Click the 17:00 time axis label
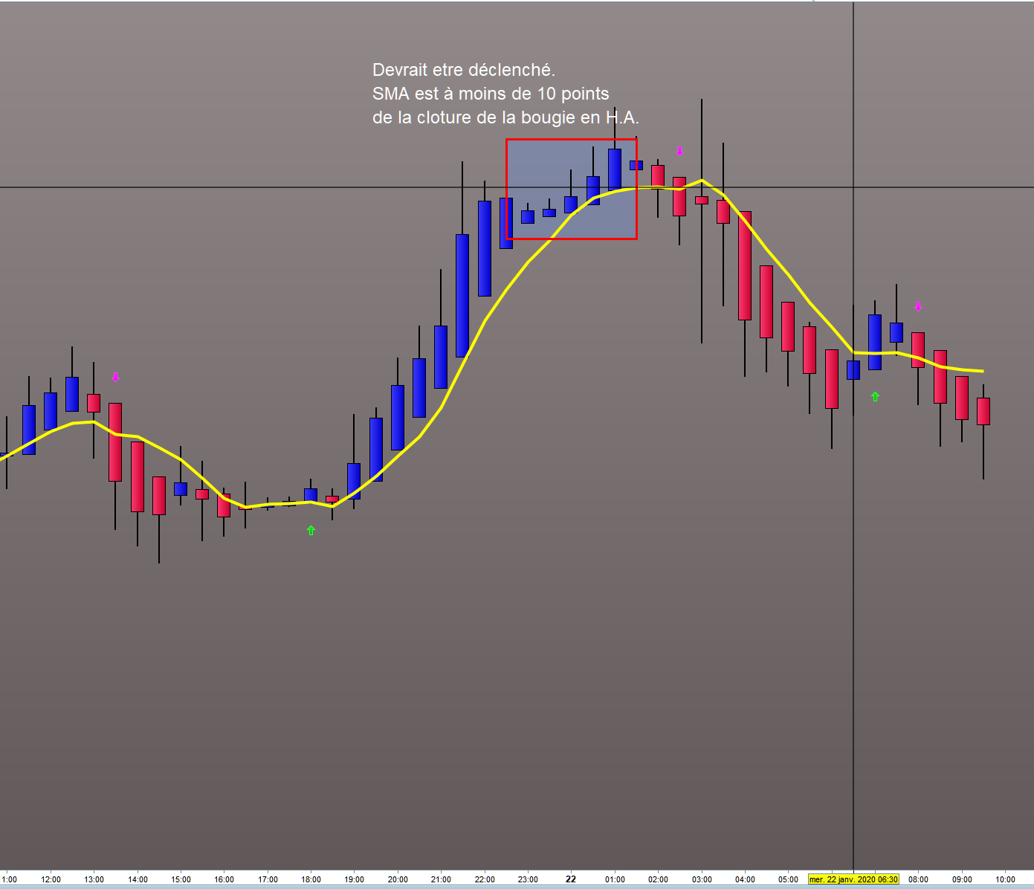This screenshot has width=1034, height=889. click(268, 879)
